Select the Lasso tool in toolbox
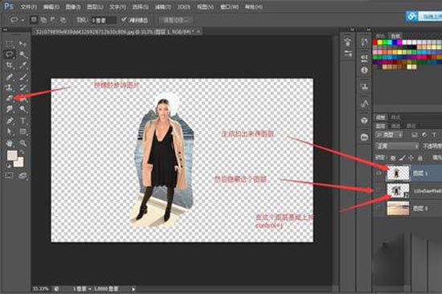This screenshot has height=294, width=442. [x=10, y=55]
